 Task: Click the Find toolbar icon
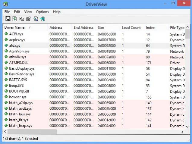[x=36, y=19]
